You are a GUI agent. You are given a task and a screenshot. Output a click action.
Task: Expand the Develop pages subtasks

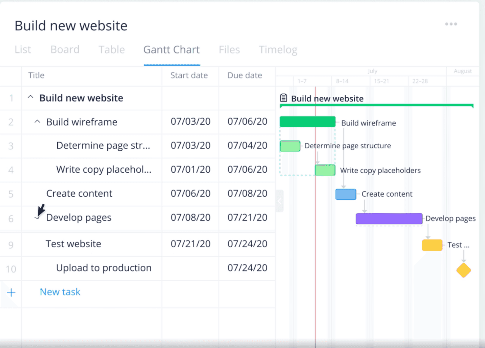coord(37,218)
